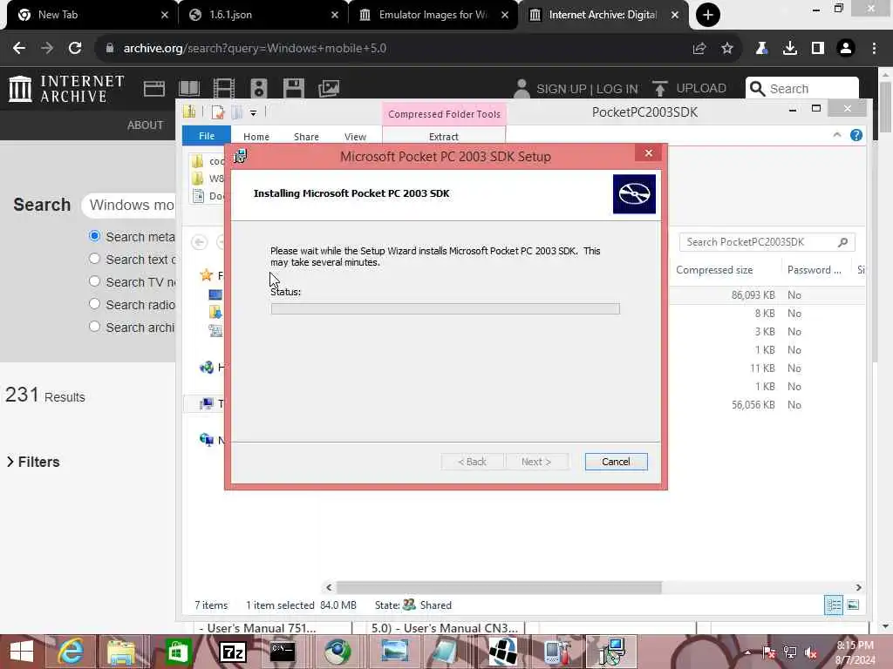This screenshot has height=669, width=893.
Task: Sort by Compressed size column header
Action: [714, 270]
